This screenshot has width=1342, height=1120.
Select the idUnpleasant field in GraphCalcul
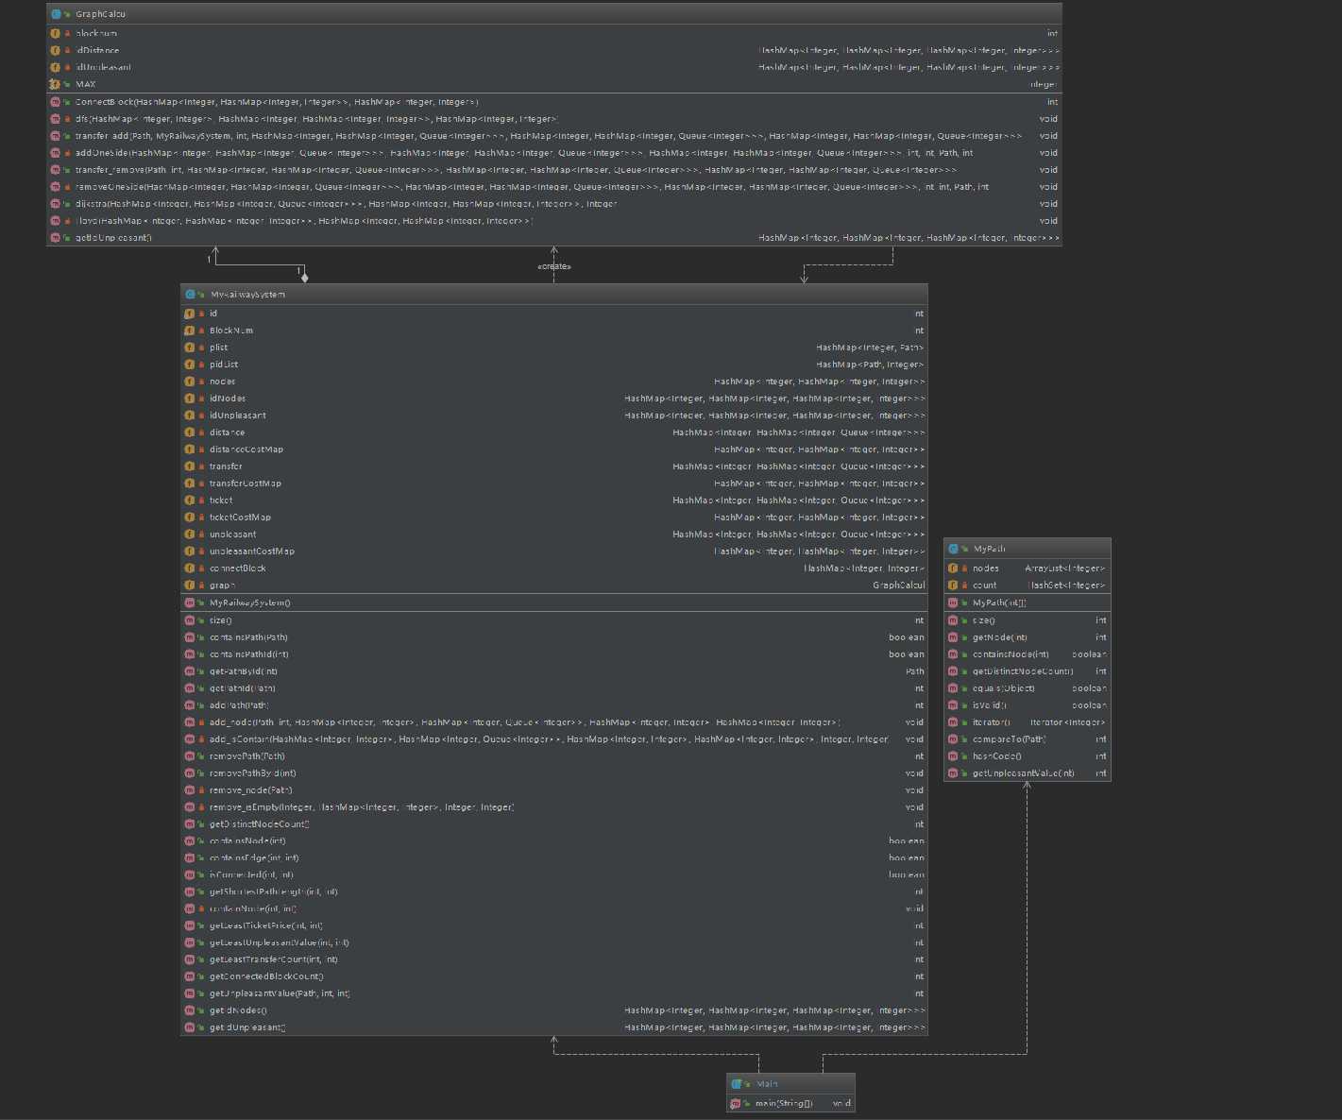coord(554,67)
